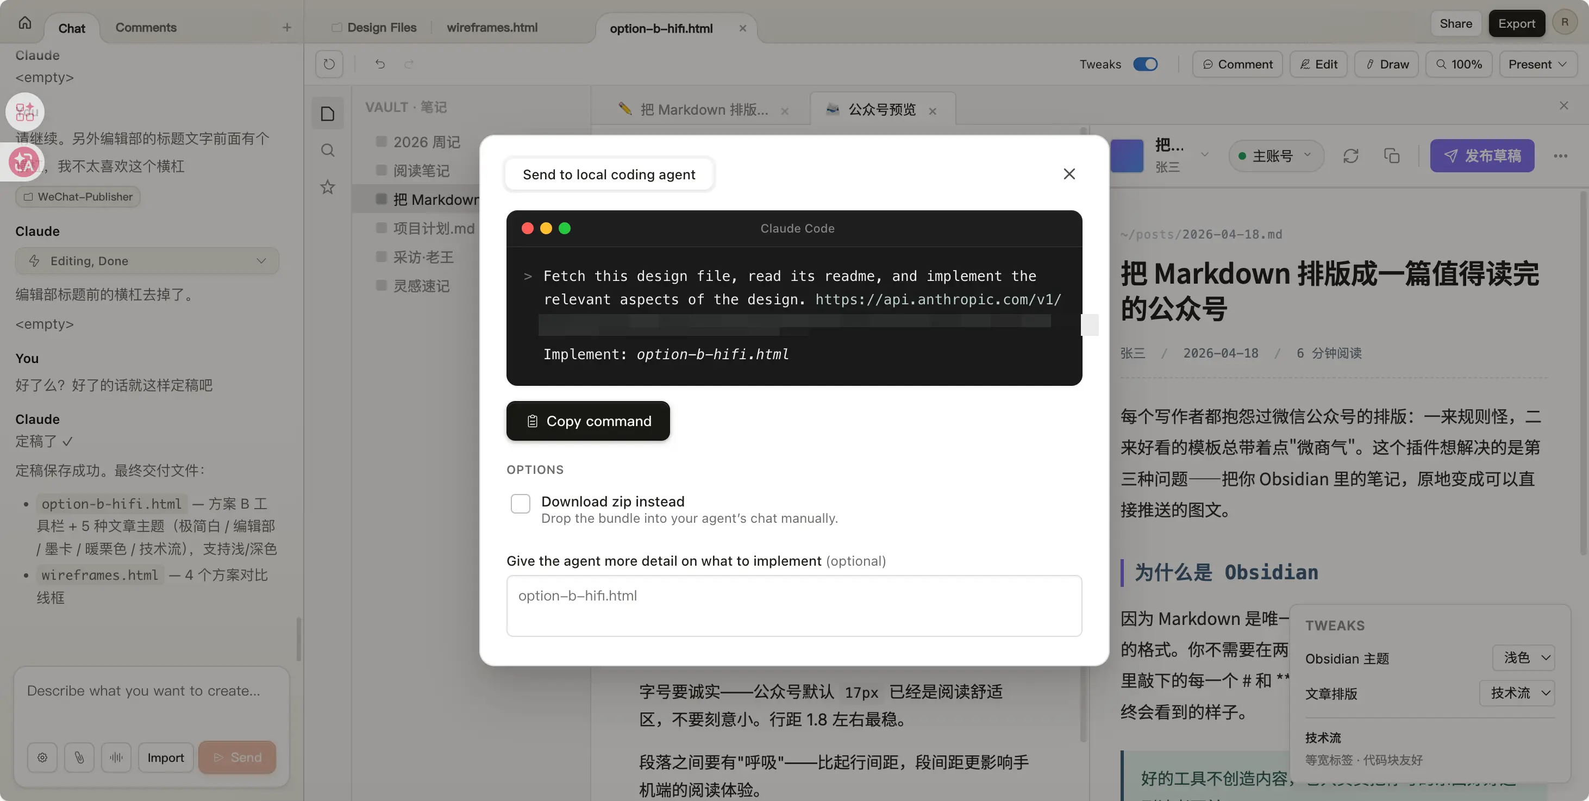
Task: Switch to the wireframes.html tab
Action: click(492, 28)
